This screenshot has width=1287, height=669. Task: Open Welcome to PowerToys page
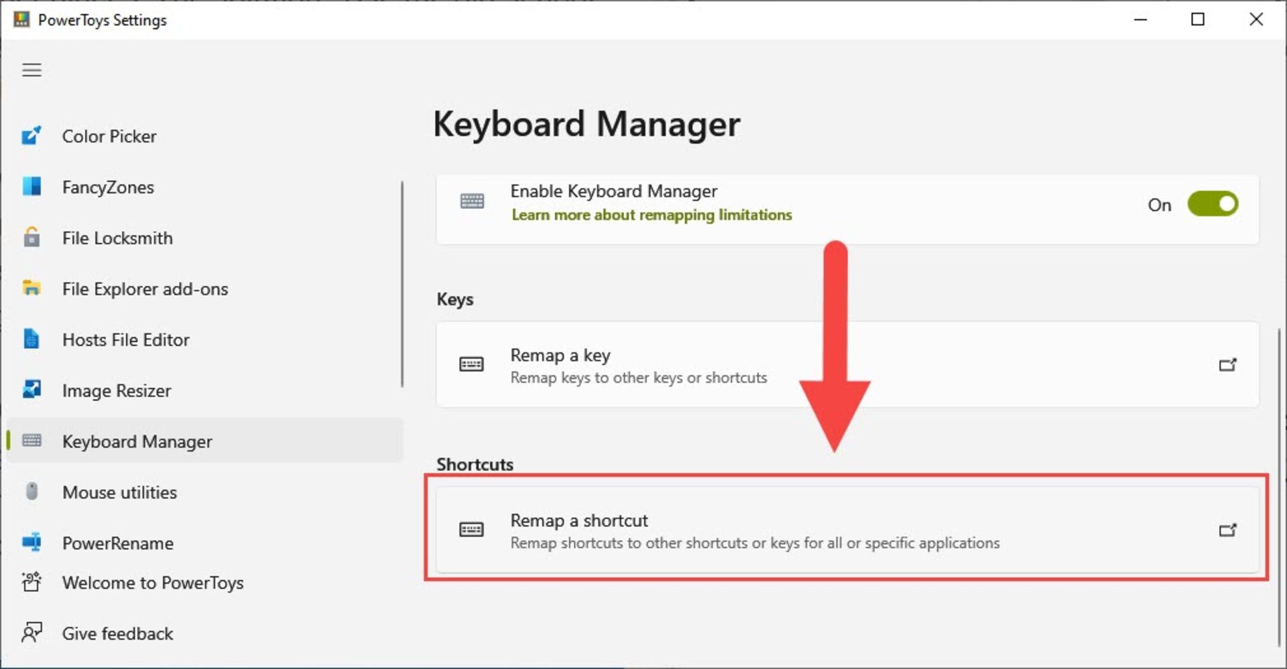(x=152, y=583)
